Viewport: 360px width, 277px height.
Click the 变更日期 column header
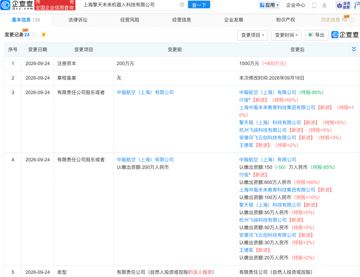[x=37, y=49]
